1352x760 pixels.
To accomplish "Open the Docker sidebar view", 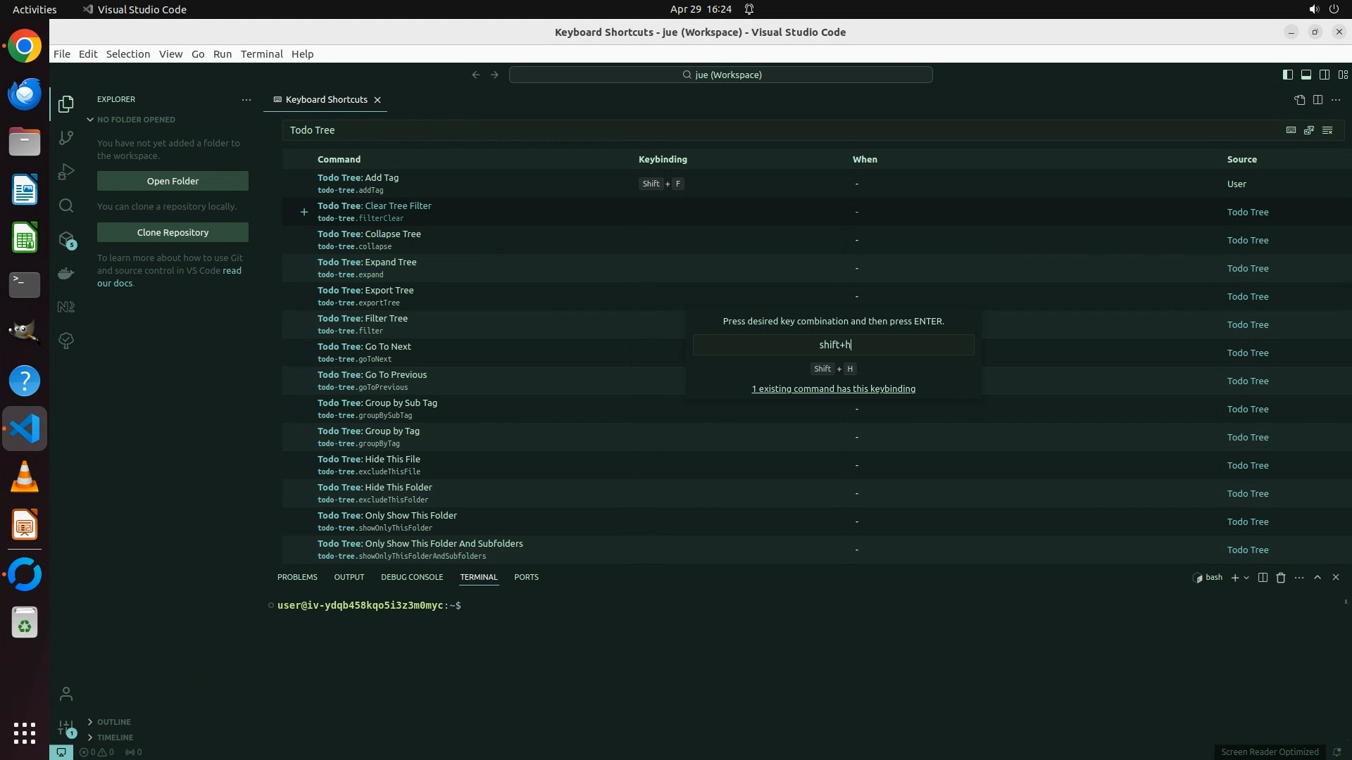I will click(66, 273).
